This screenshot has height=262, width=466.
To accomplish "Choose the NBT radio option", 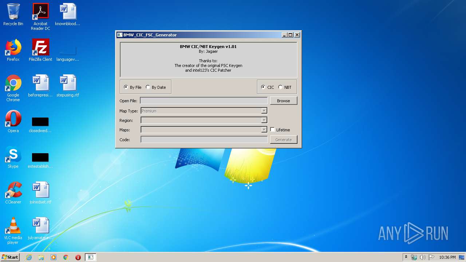I will [x=285, y=87].
